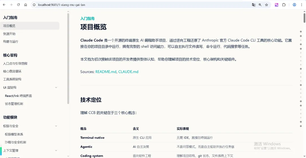Click the 无需 IDE，直接在终端运行 cell
Image resolution: width=306 pixels, height=158 pixels.
(x=195, y=138)
